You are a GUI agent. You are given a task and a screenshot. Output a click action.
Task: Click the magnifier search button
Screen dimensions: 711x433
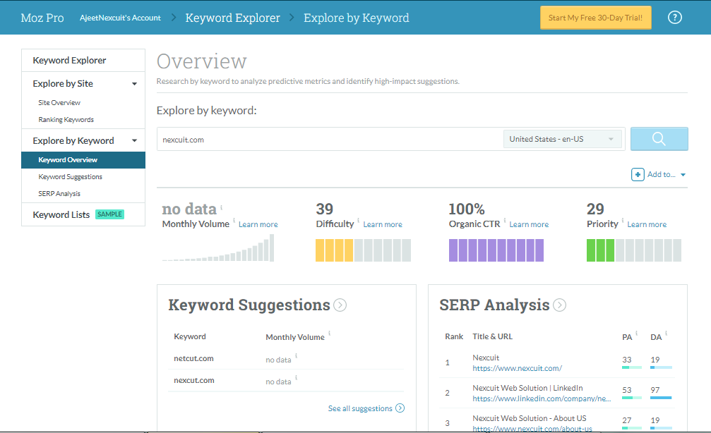tap(659, 139)
